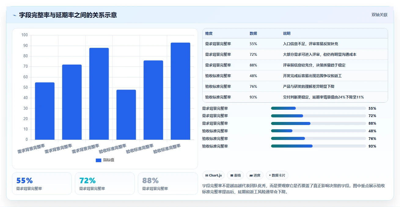Click the progress bar labeled 76%
Viewport: 400px width, 207px height.
[318, 139]
